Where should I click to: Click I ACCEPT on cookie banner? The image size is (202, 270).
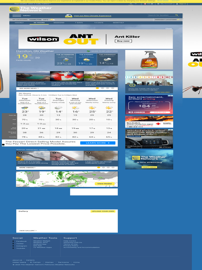pyautogui.click(x=175, y=1)
